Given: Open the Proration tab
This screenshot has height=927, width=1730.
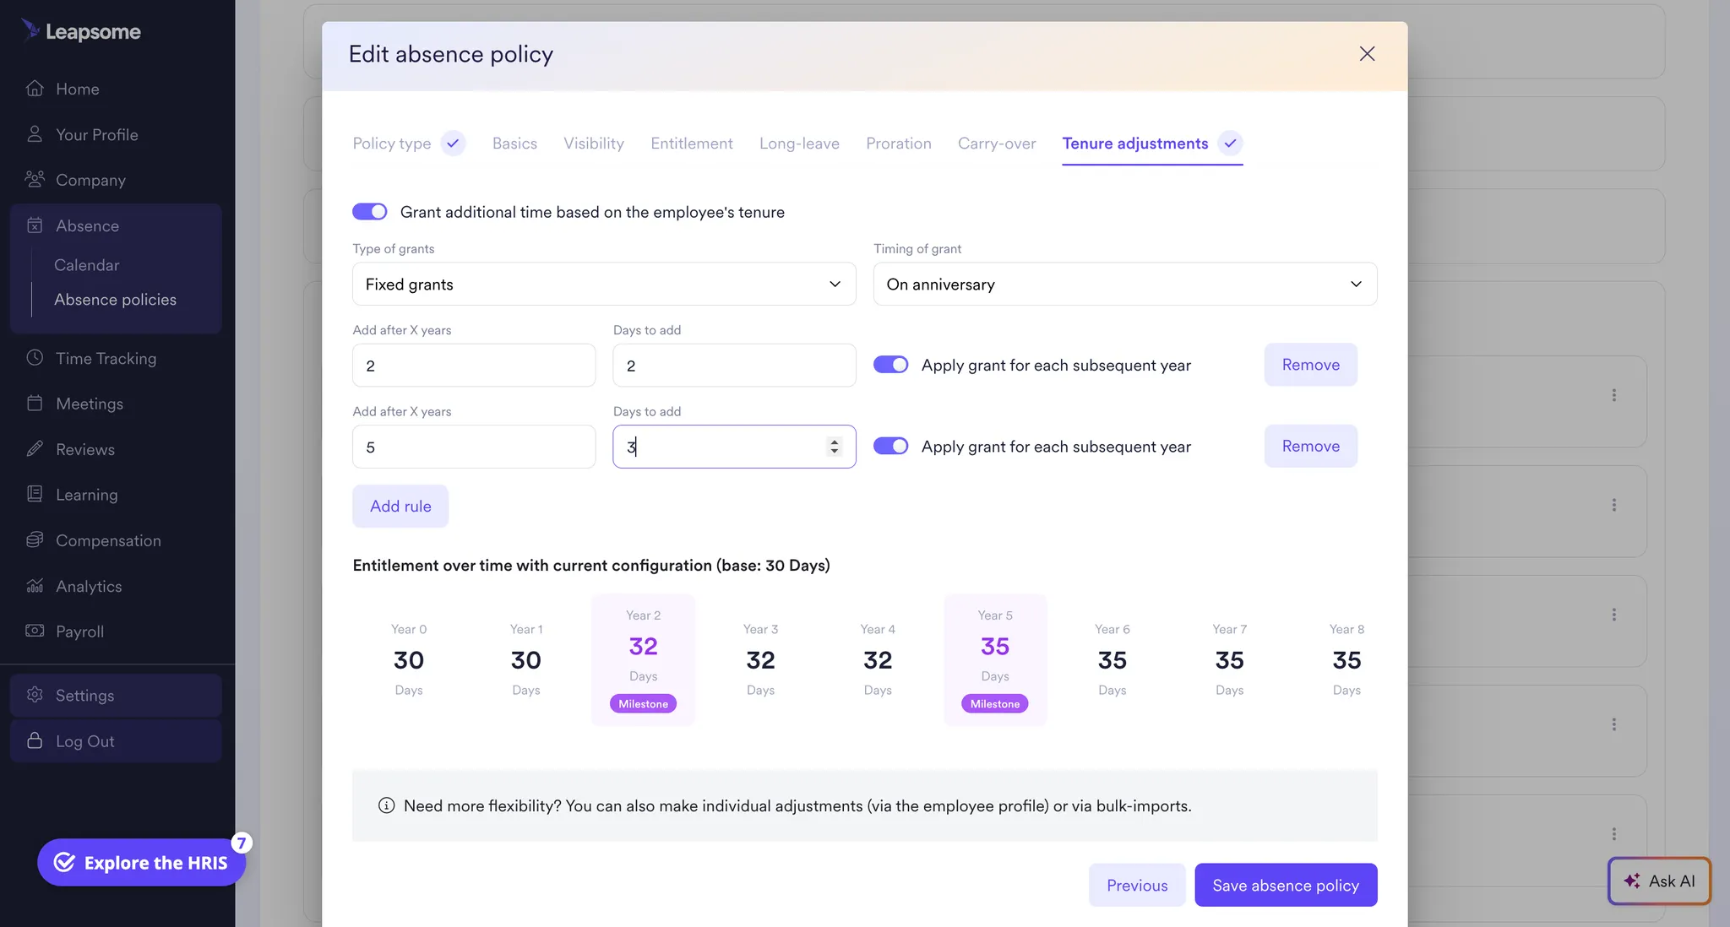Looking at the screenshot, I should pos(898,144).
